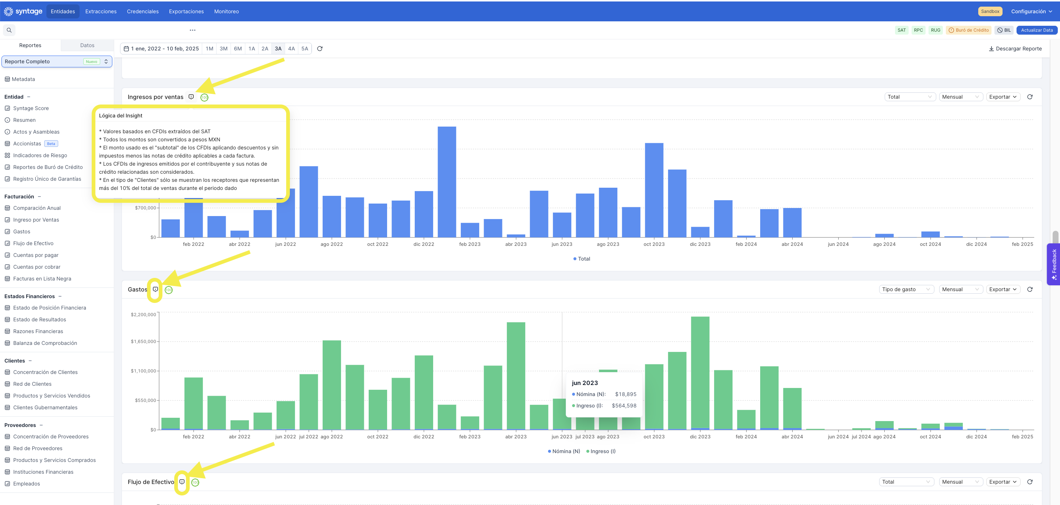Click the Actualizar Data button
This screenshot has height=505, width=1060.
point(1036,30)
